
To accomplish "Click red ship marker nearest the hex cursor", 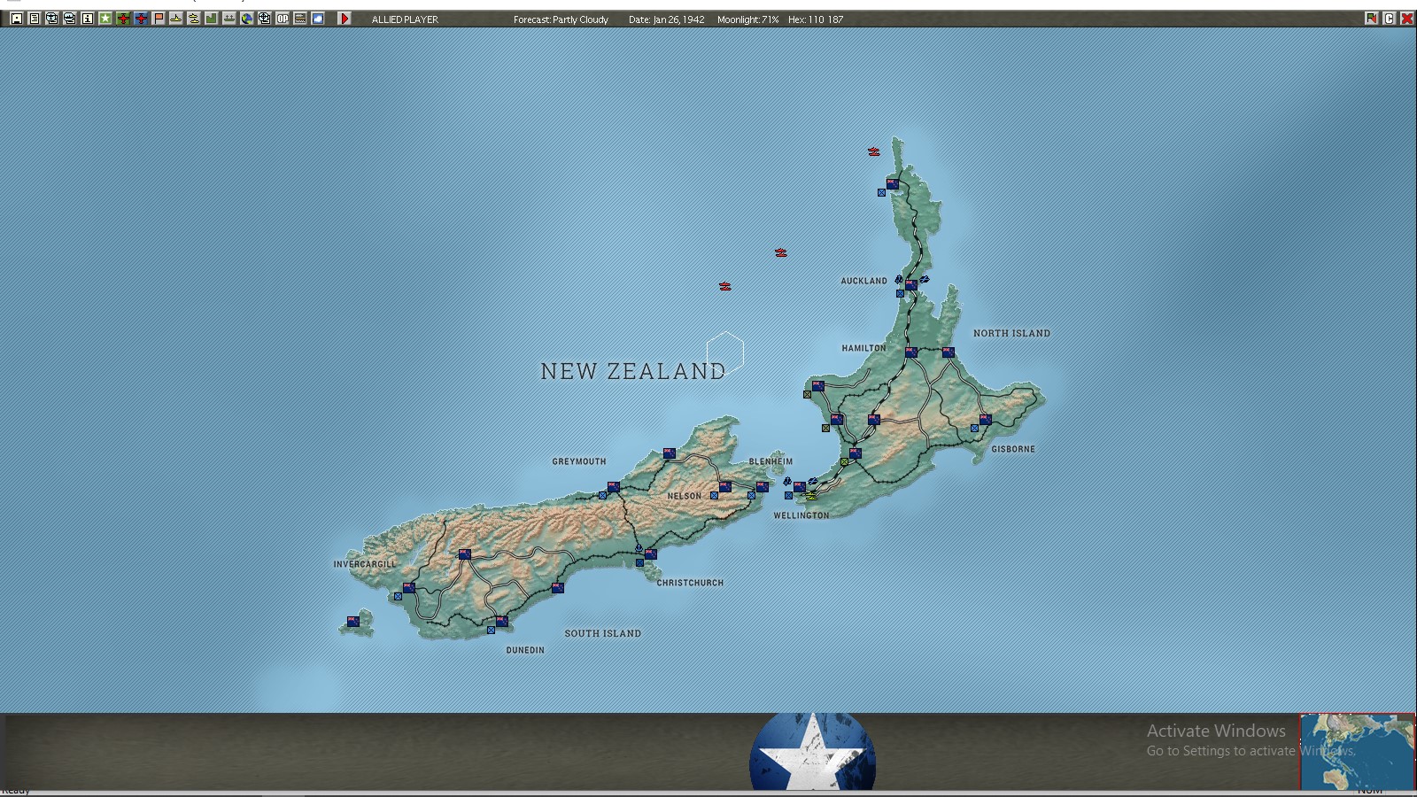I will pyautogui.click(x=725, y=286).
